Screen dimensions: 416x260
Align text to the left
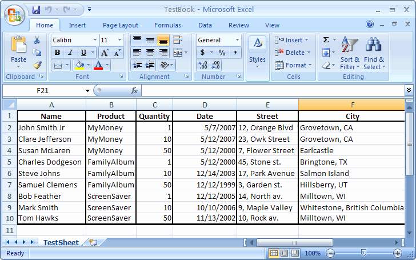pos(137,53)
